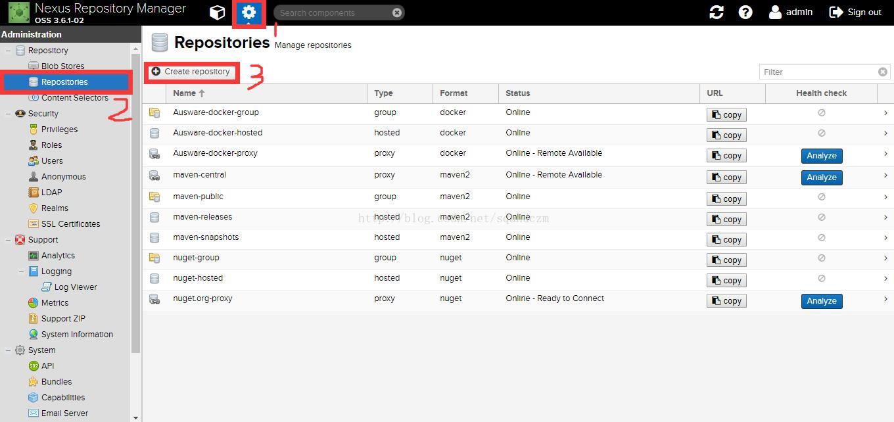Collapse the System tree node
The height and width of the screenshot is (422, 894).
pos(8,350)
